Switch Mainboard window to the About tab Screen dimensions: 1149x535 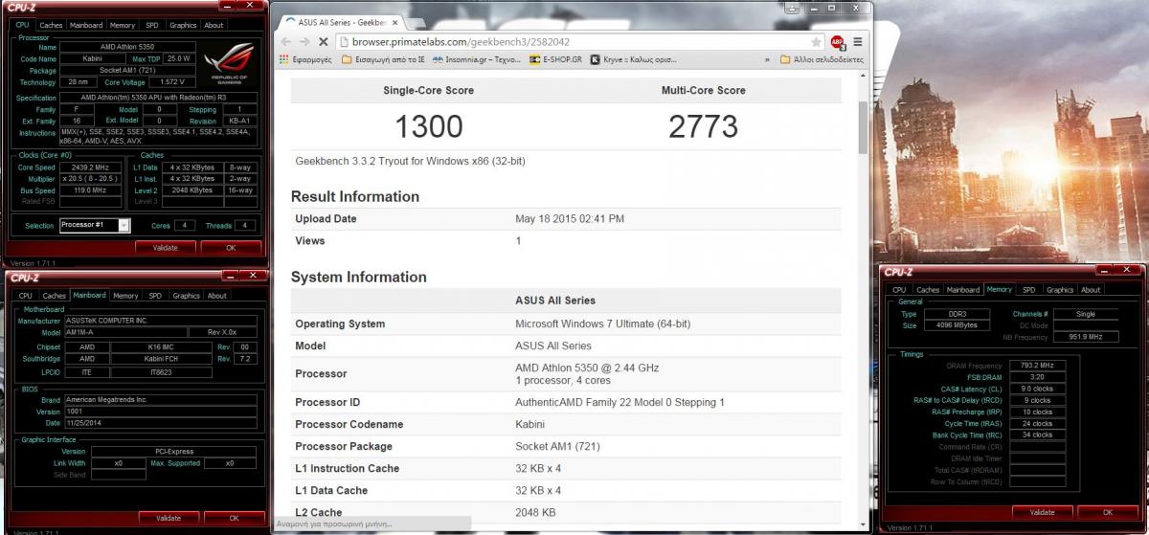(x=217, y=296)
